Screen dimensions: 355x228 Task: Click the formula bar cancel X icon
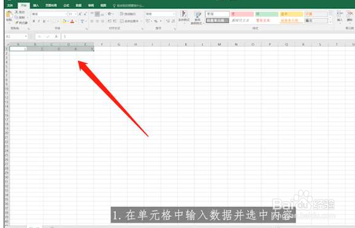(x=40, y=36)
